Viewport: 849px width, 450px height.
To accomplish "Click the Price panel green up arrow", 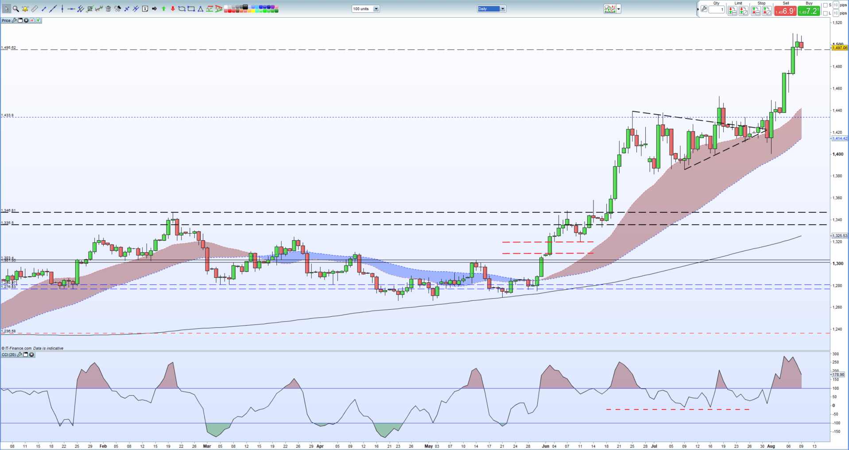I will [x=38, y=20].
